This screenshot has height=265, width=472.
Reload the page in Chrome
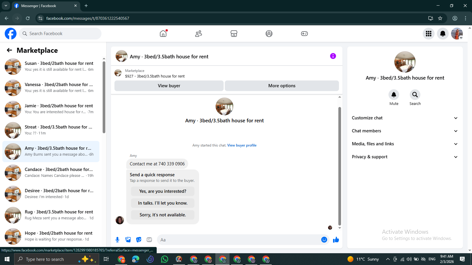point(28,18)
